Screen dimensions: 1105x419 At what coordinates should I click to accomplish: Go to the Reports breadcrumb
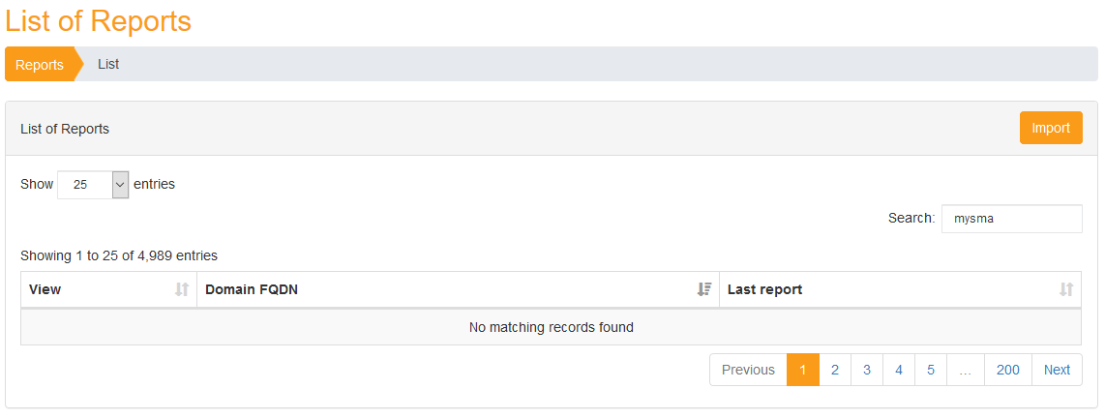(x=40, y=65)
